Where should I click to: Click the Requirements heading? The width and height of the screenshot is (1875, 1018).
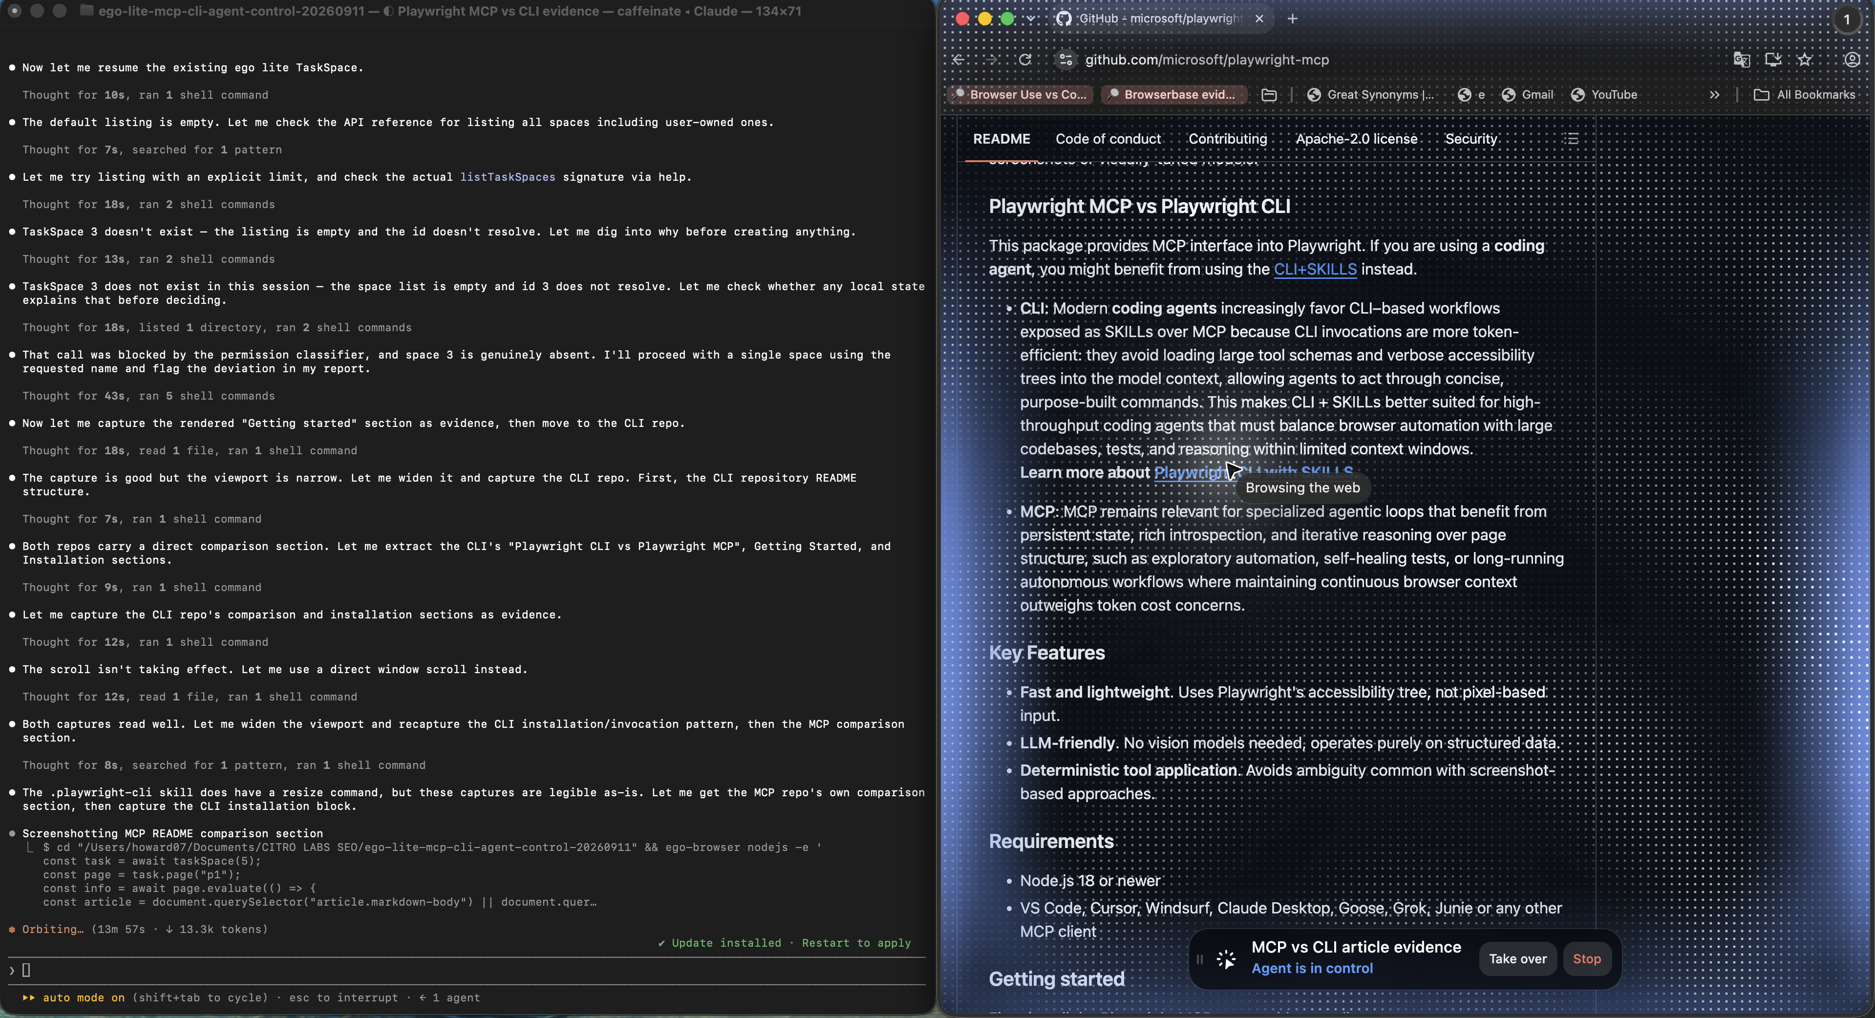coord(1050,841)
